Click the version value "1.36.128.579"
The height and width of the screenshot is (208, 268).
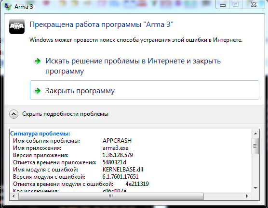point(118,155)
